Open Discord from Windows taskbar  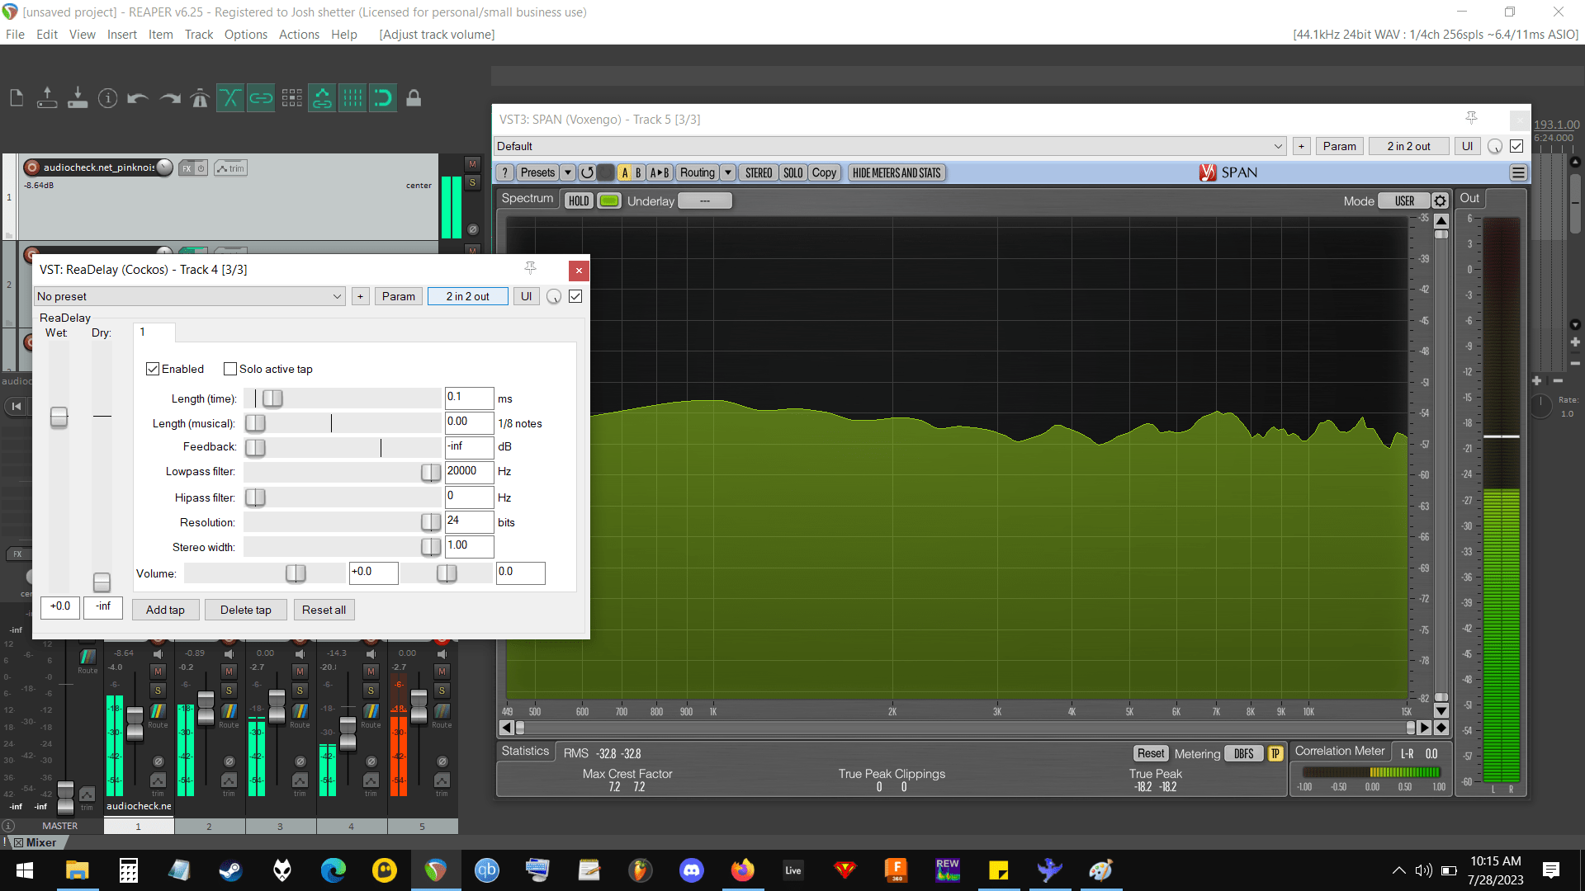[691, 870]
